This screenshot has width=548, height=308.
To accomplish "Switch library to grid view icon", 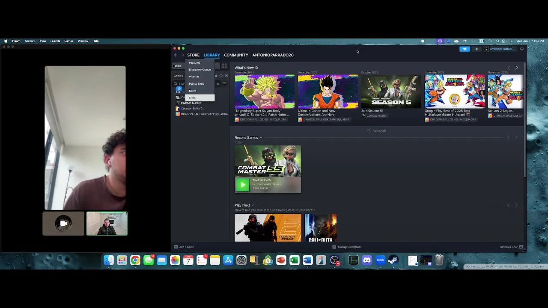I will tap(224, 66).
